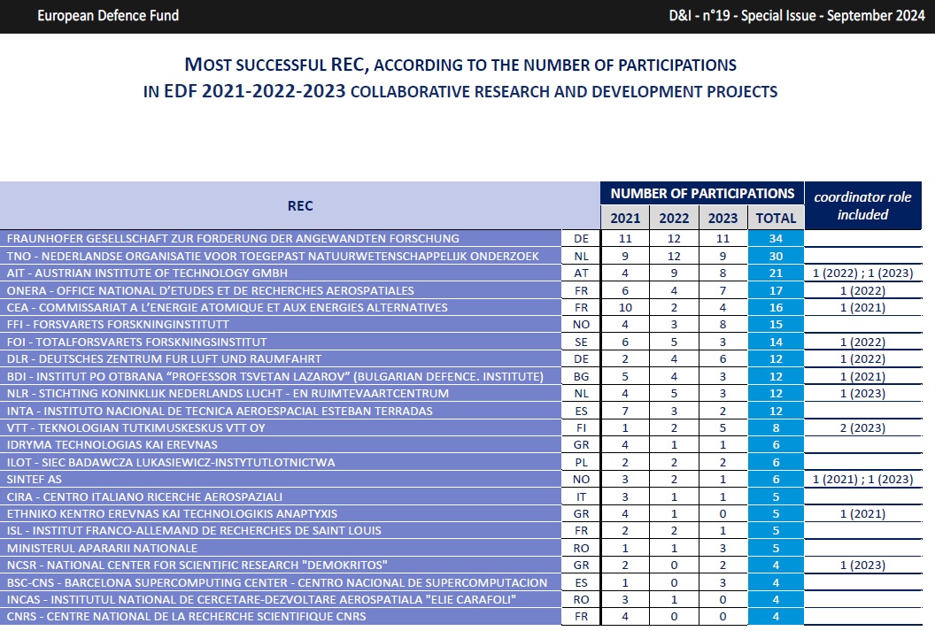Viewport: 935px width, 631px height.
Task: Select the FOI Totalforsvarets Forskningsinstitut name
Action: pyautogui.click(x=137, y=342)
